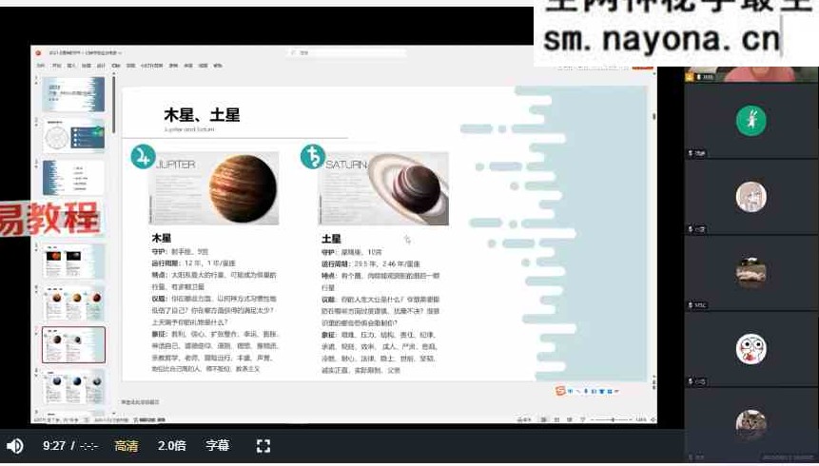819x466 pixels.
Task: Select the participant with photo avatar
Action: (751, 272)
